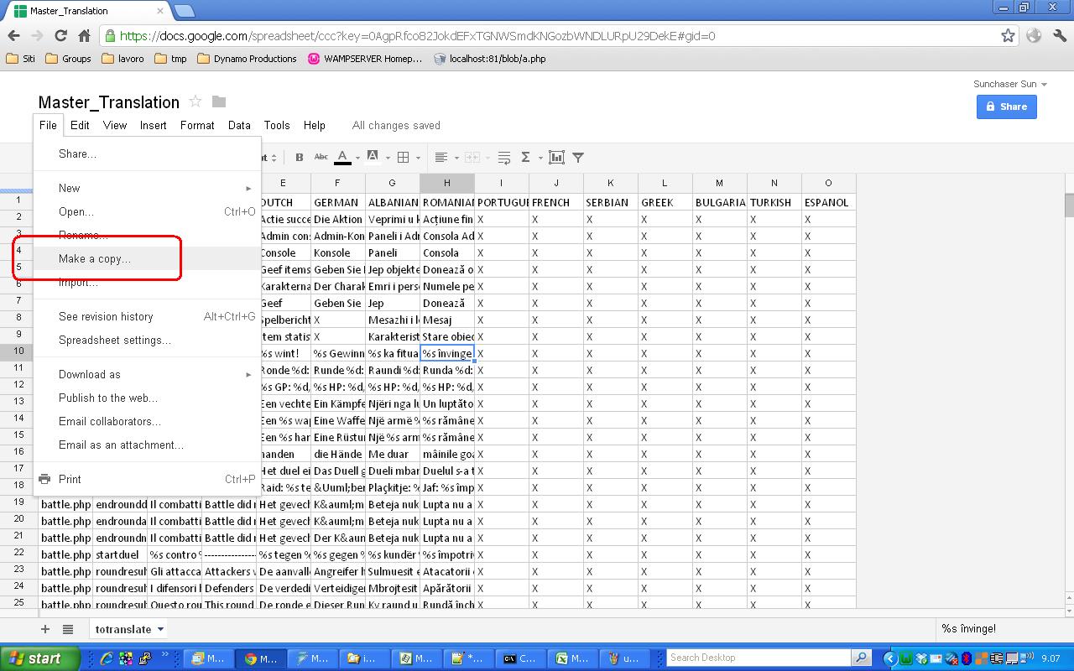Expand the totranslate sheet tab menu
Viewport: 1074px width, 671px height.
coord(160,629)
